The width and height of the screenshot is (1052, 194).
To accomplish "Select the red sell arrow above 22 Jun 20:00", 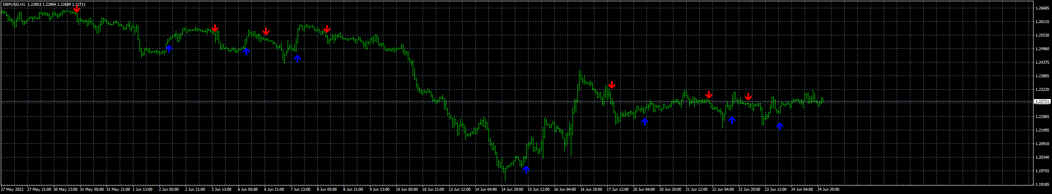I will coord(749,97).
